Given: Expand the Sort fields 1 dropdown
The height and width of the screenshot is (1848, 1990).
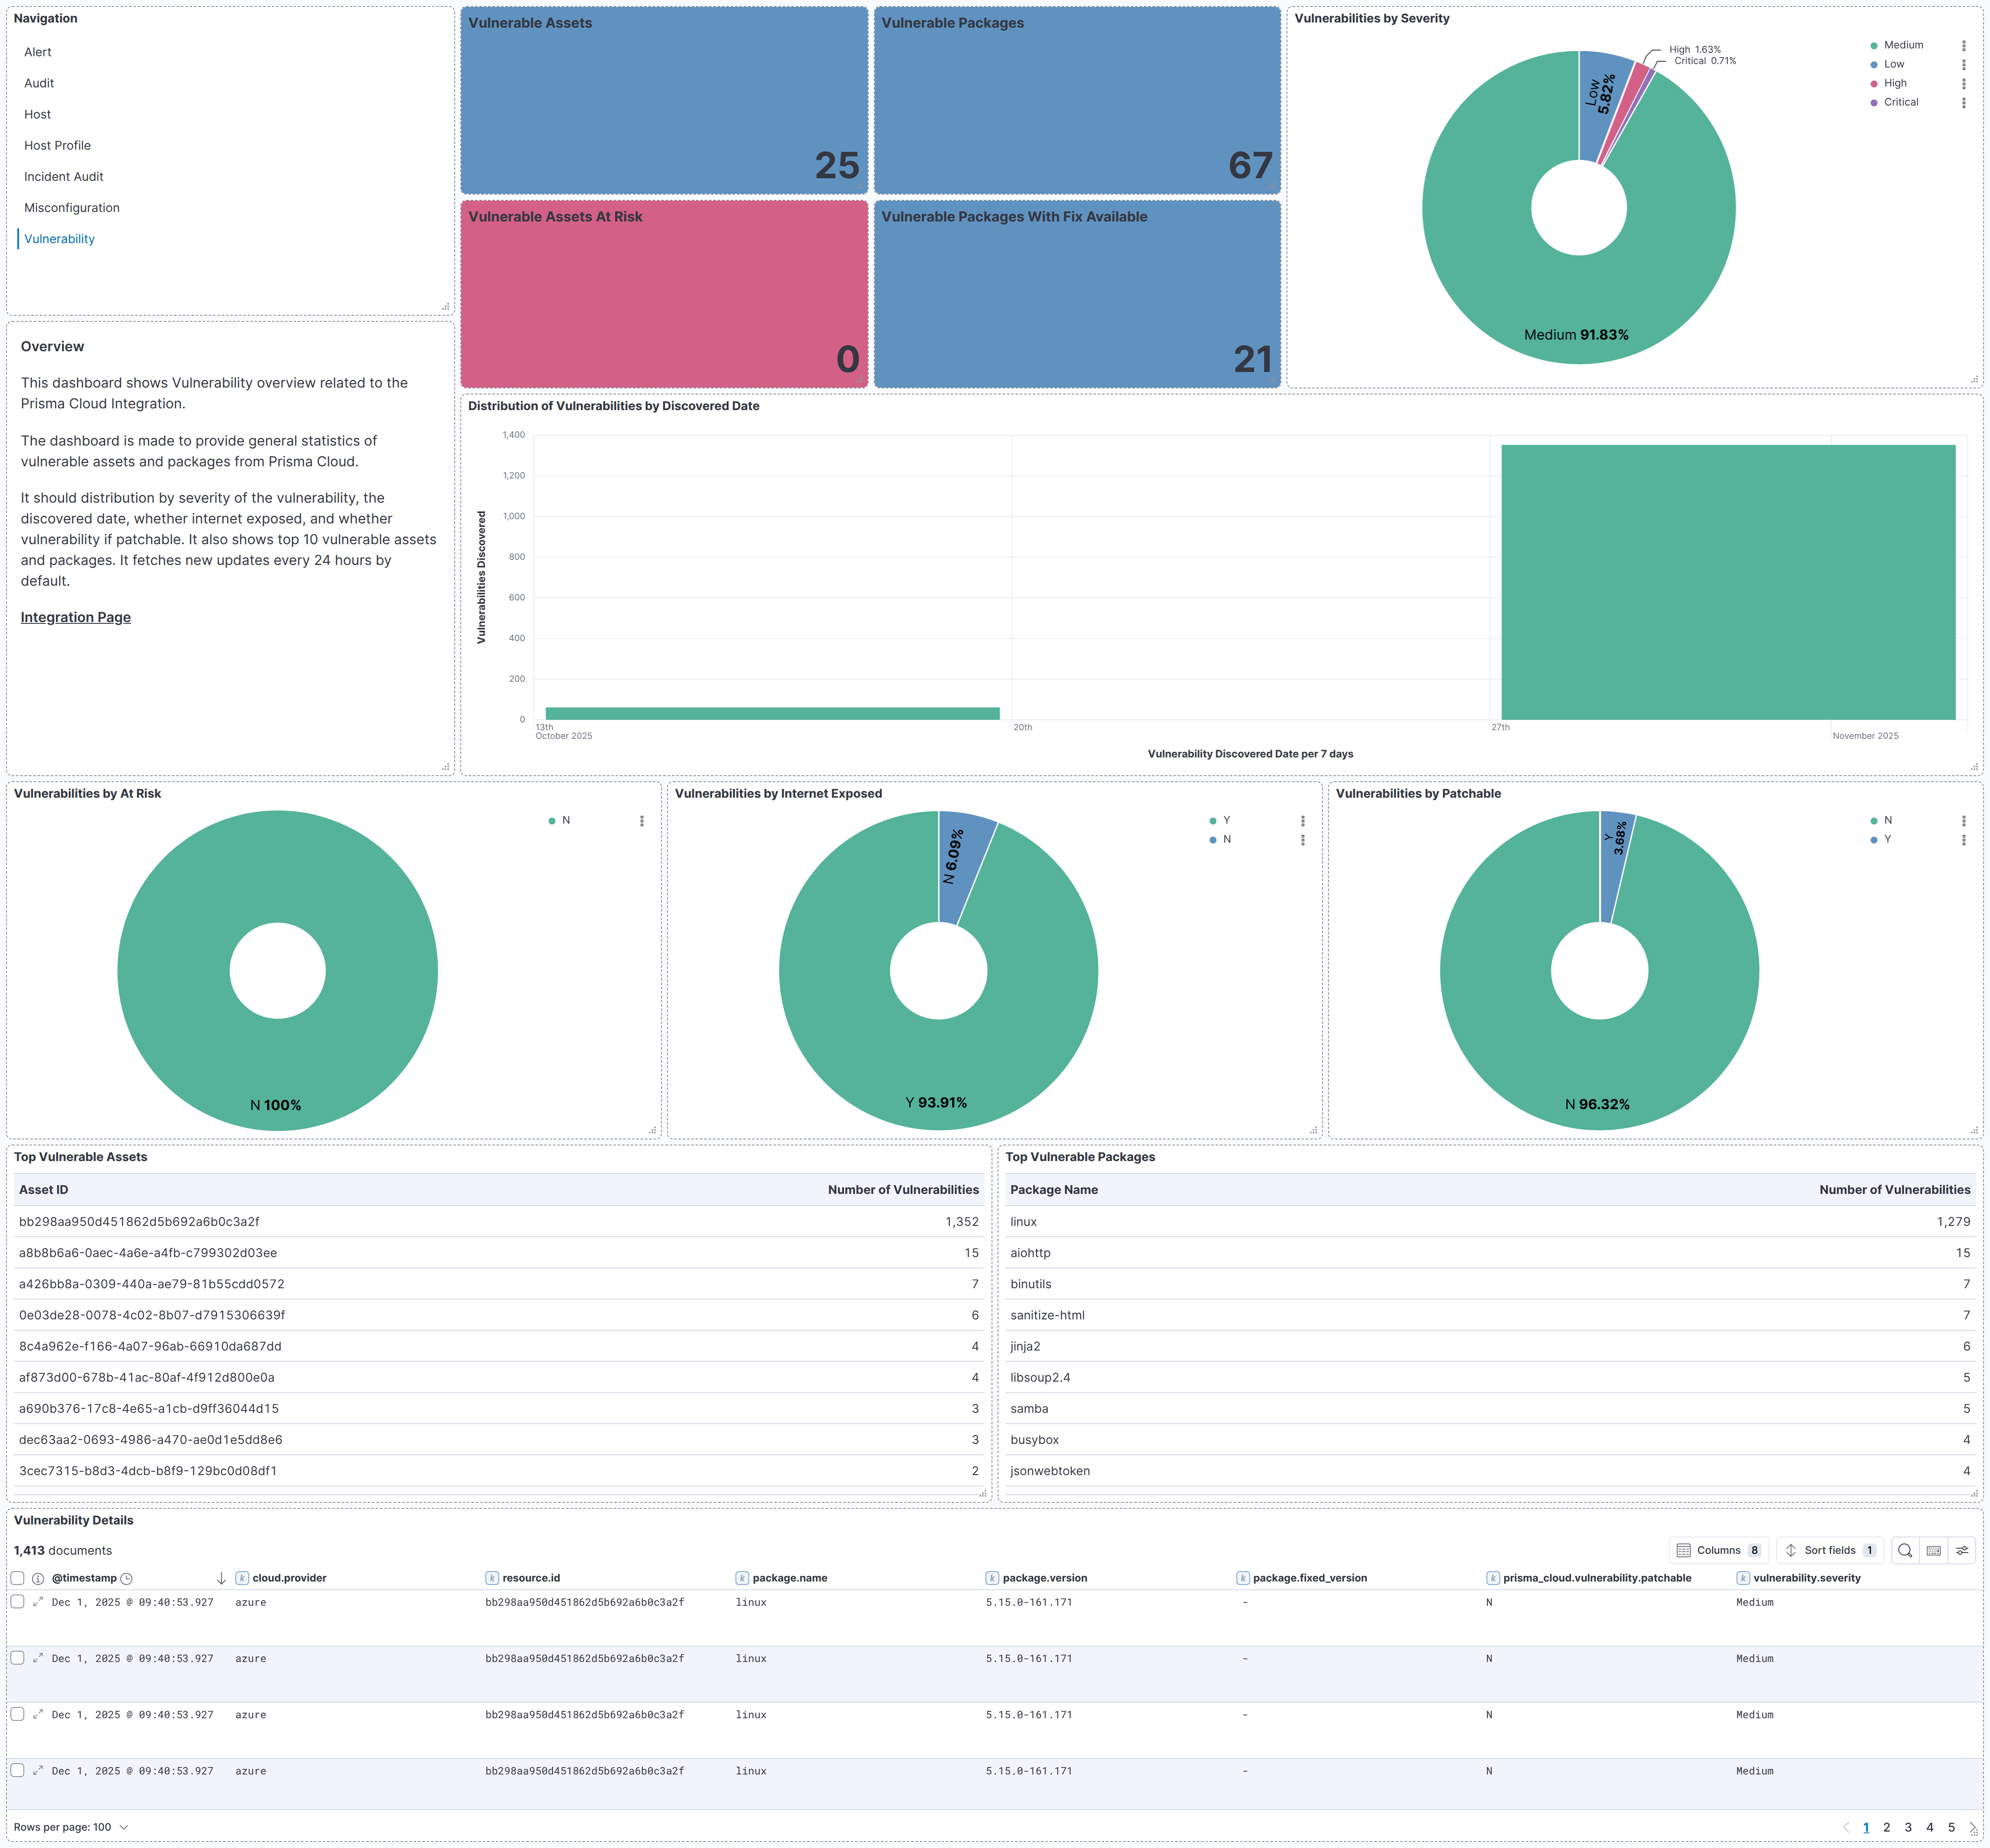Looking at the screenshot, I should click(1830, 1550).
